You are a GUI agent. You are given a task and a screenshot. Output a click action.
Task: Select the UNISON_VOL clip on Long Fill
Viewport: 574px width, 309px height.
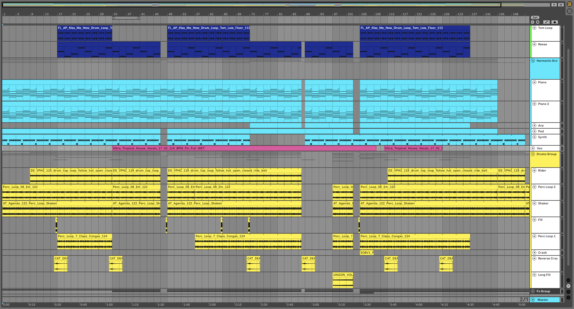pos(343,280)
